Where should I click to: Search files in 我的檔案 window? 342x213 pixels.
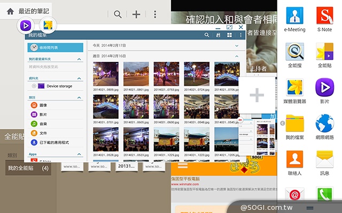pyautogui.click(x=207, y=35)
